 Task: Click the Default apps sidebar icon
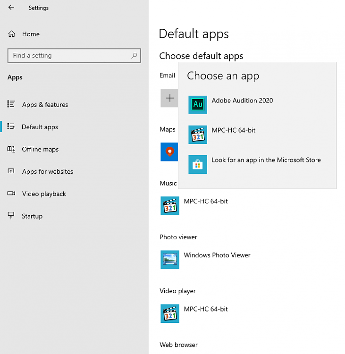click(x=11, y=126)
